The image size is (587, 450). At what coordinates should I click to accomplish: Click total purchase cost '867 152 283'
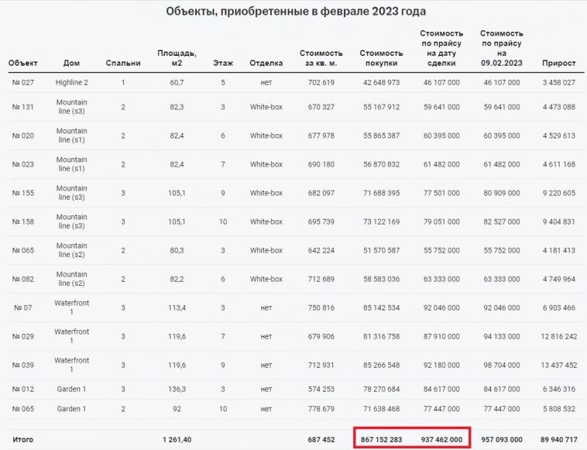click(381, 439)
